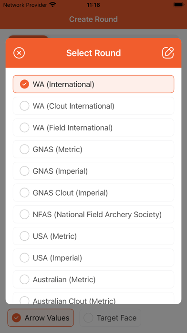
Task: Choose Australian (Metric) round
Action: coord(93,279)
